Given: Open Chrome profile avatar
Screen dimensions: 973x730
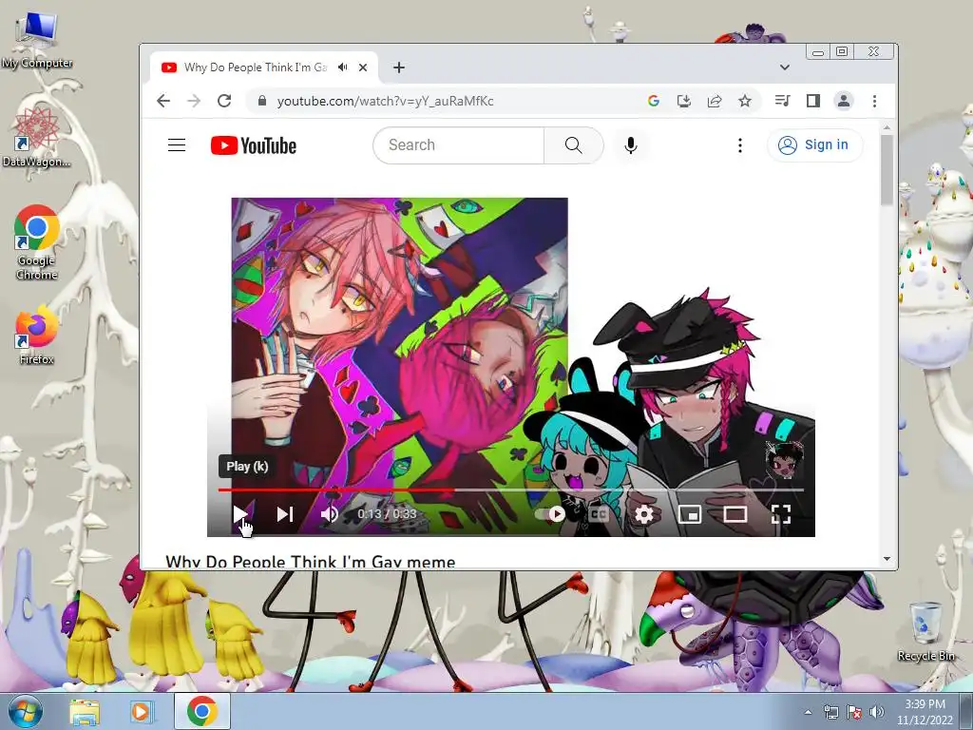Looking at the screenshot, I should [844, 101].
